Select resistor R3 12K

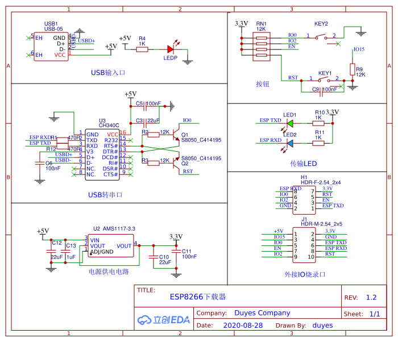[x=154, y=163]
